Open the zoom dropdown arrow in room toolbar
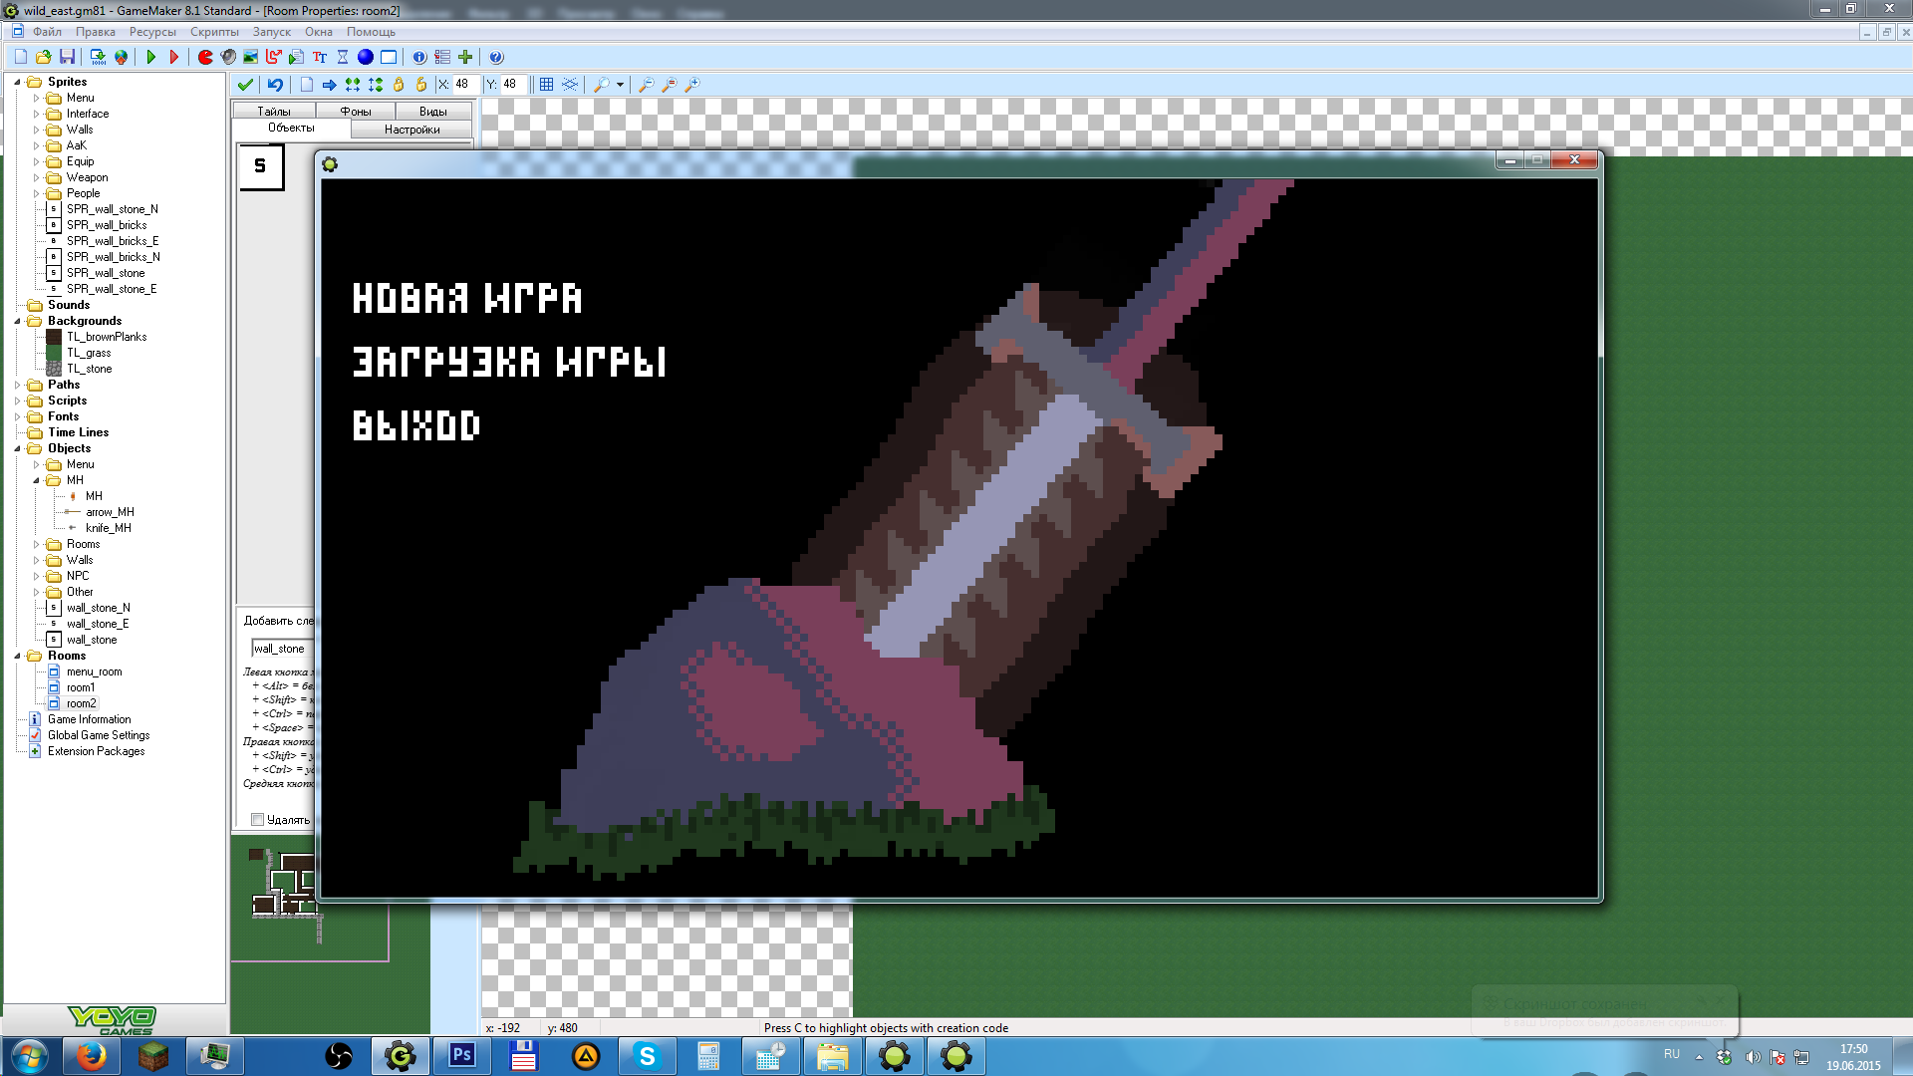Image resolution: width=1913 pixels, height=1076 pixels. click(x=620, y=85)
